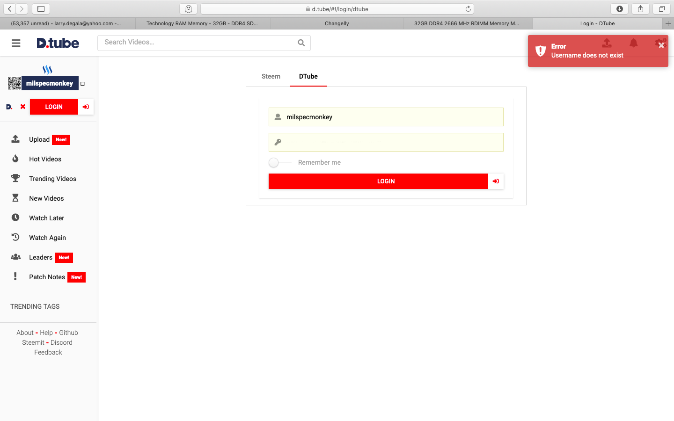Open a new browser tab
The width and height of the screenshot is (674, 421).
coord(668,23)
